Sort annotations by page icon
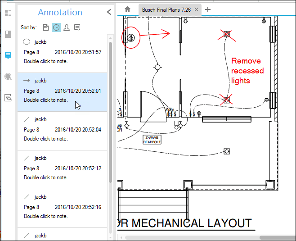 point(46,27)
